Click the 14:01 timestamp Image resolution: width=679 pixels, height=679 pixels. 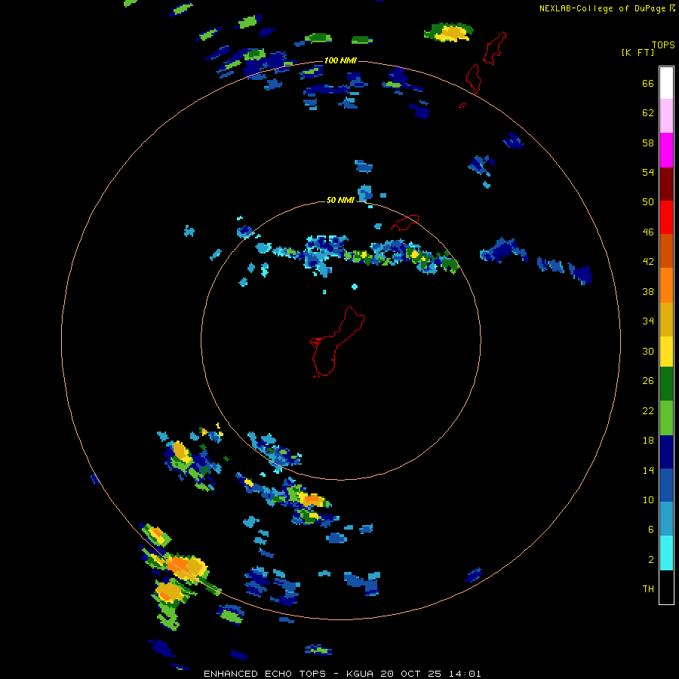click(x=465, y=674)
